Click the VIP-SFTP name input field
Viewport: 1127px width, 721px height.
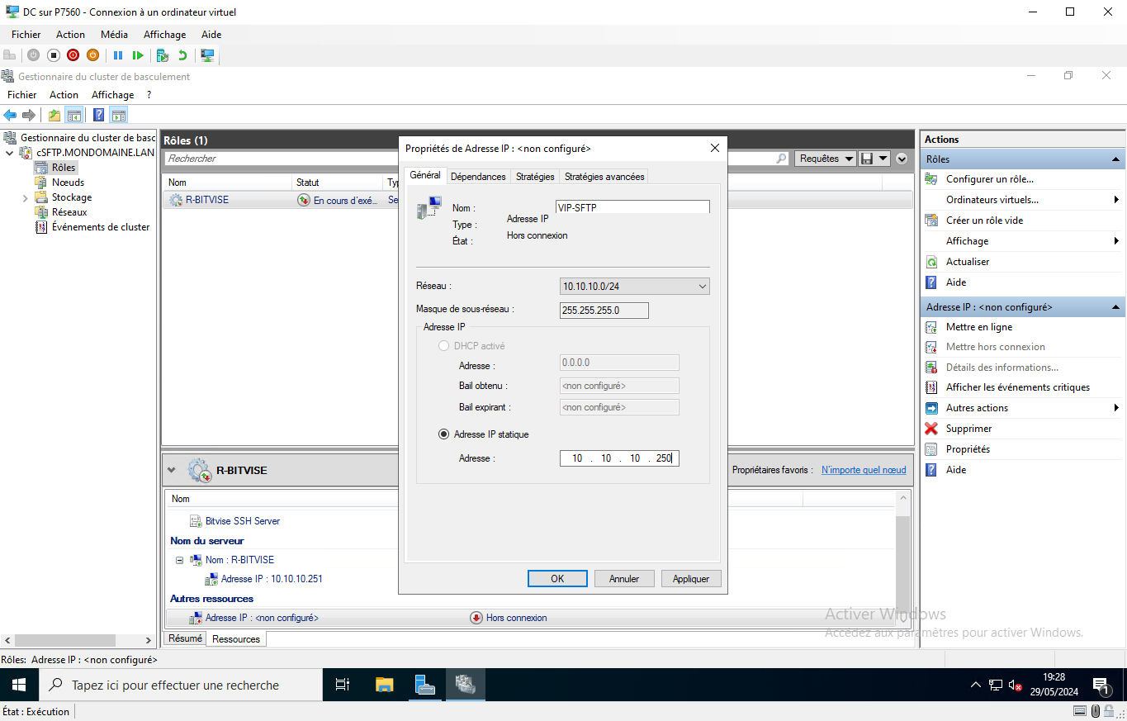click(633, 207)
